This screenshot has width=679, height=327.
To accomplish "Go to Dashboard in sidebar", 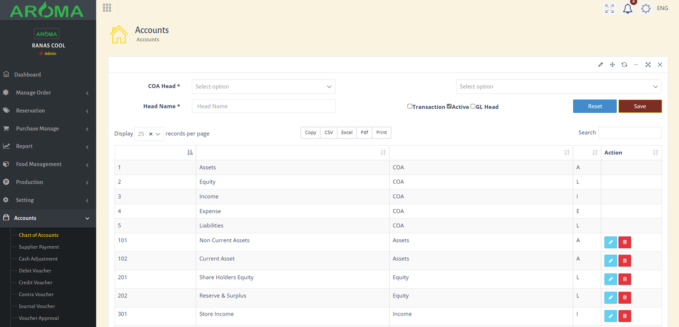I will pos(28,75).
